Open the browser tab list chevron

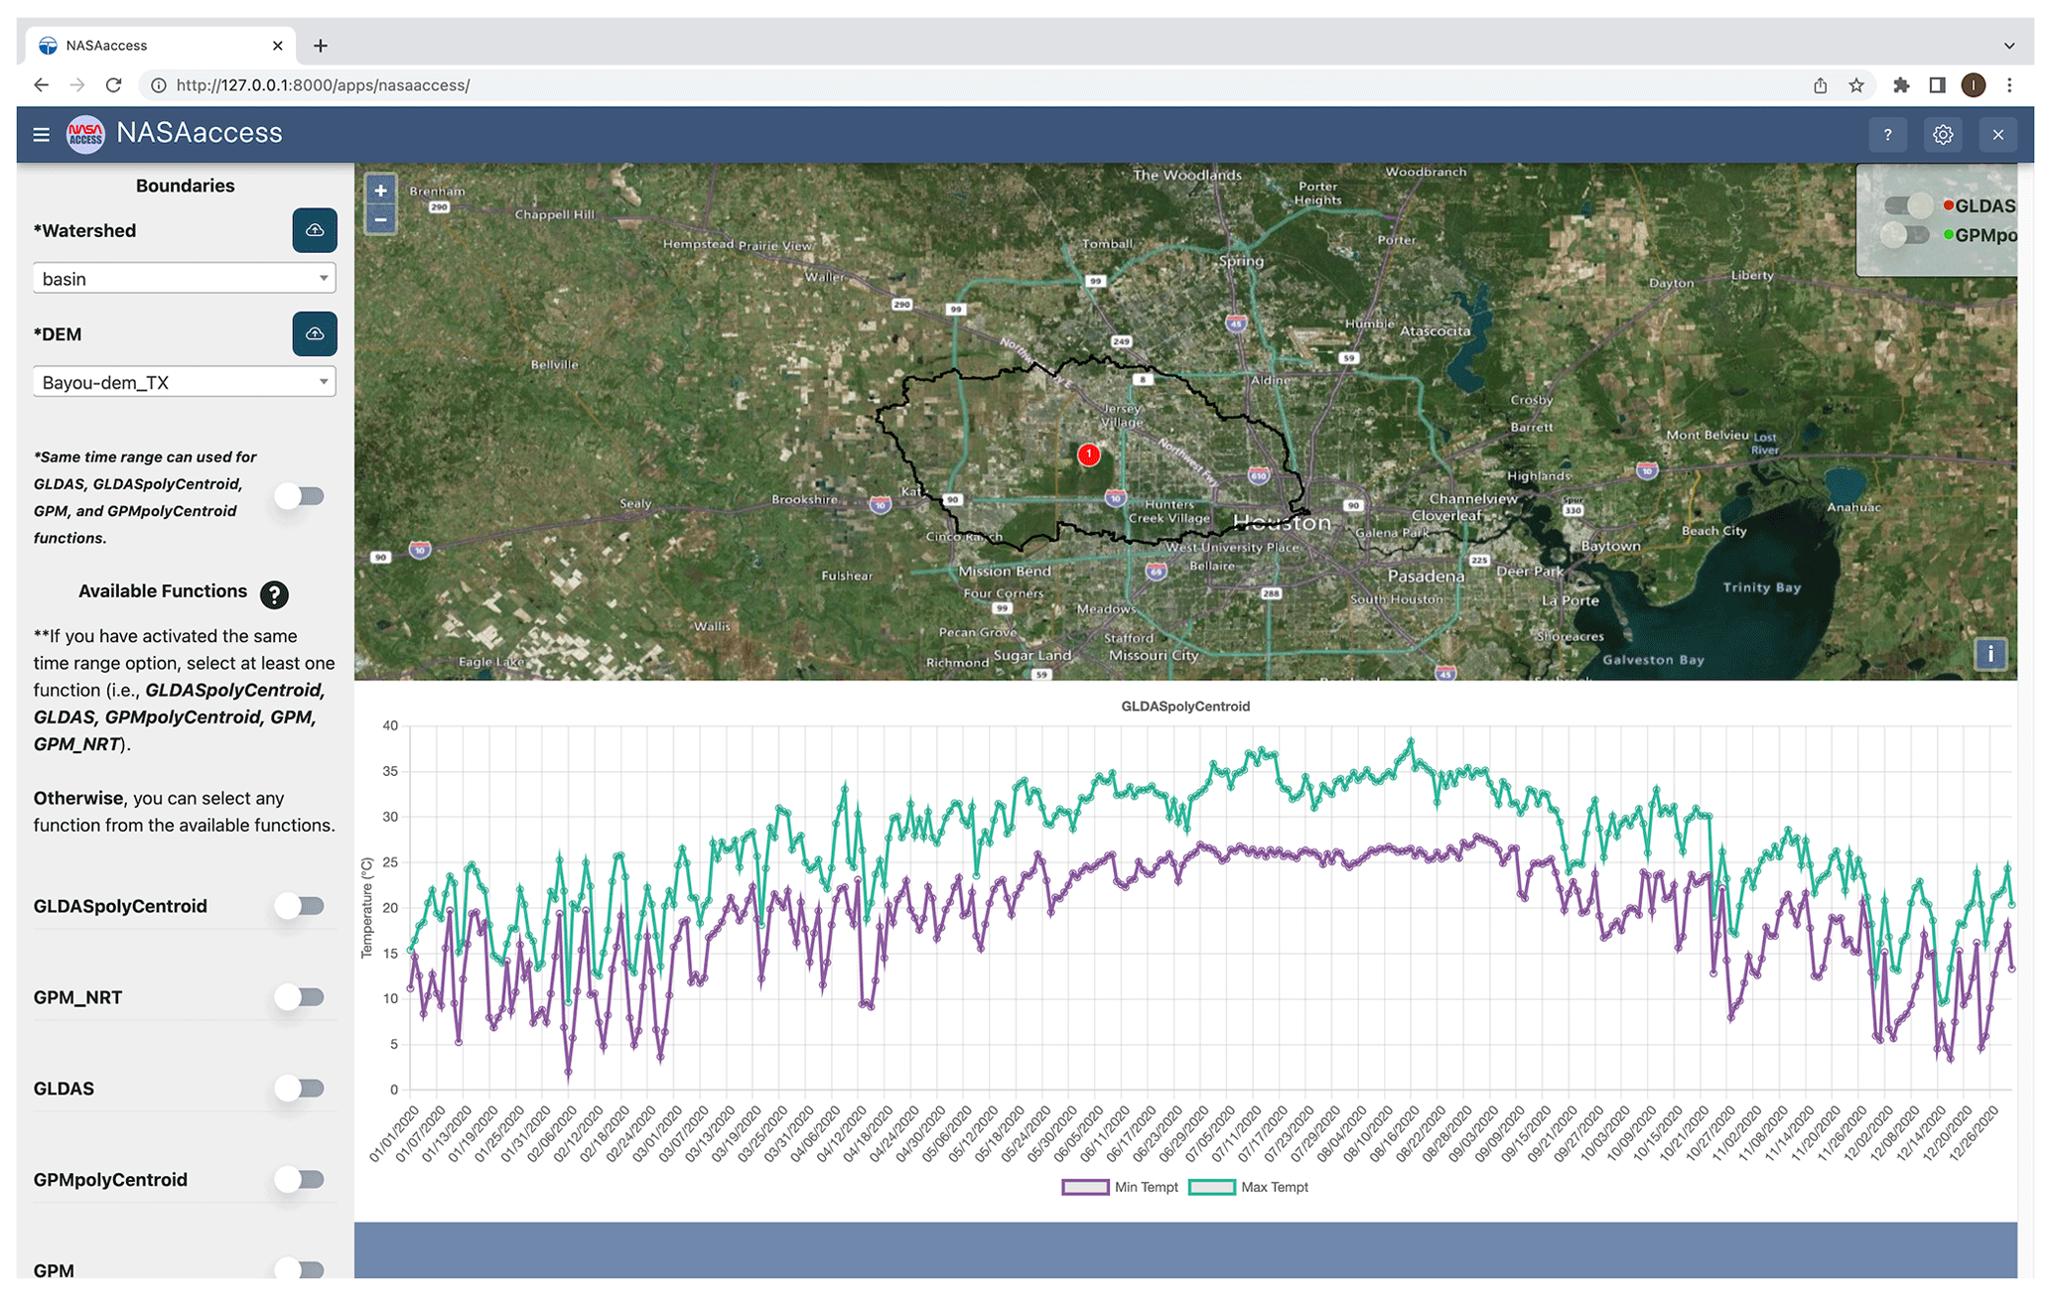(2008, 46)
